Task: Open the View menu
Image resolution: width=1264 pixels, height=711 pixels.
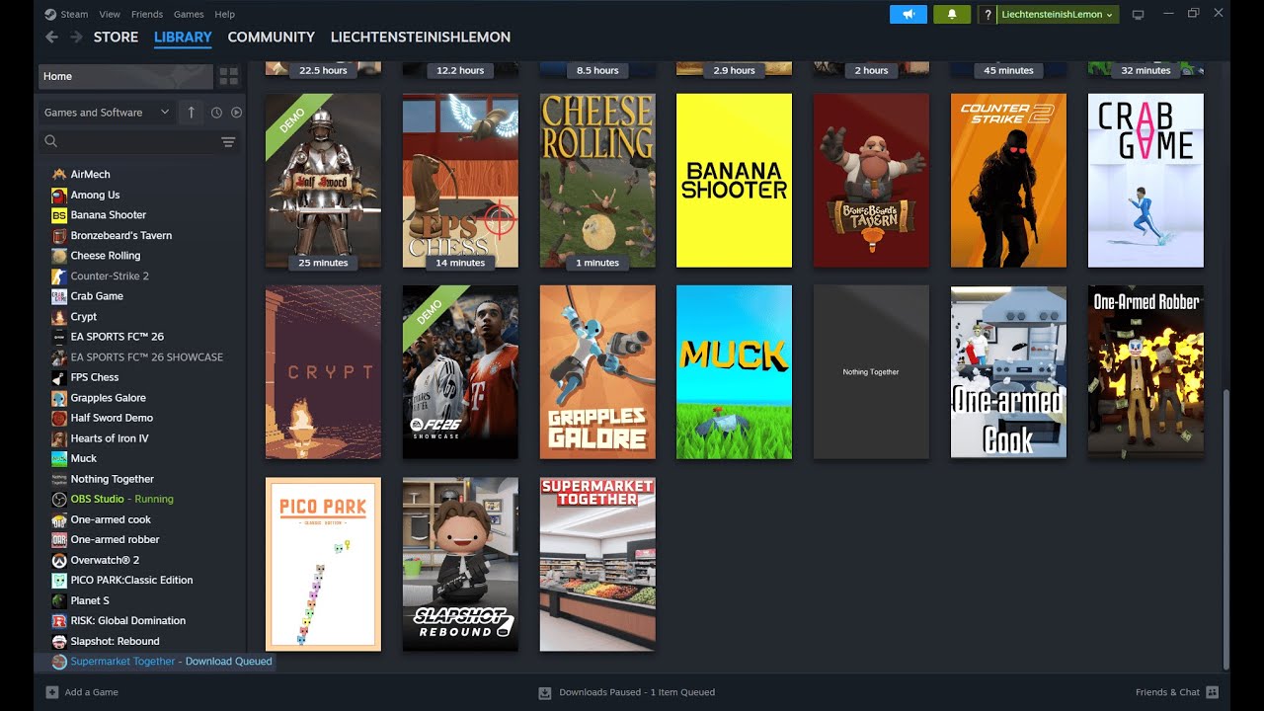Action: (110, 14)
